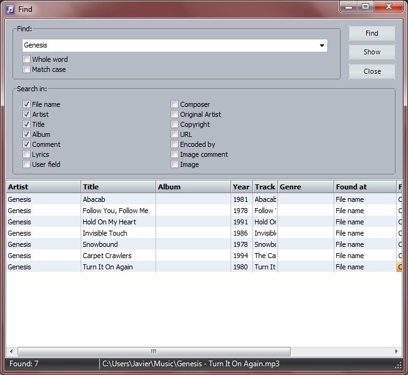Minimize the Find window

pos(349,7)
